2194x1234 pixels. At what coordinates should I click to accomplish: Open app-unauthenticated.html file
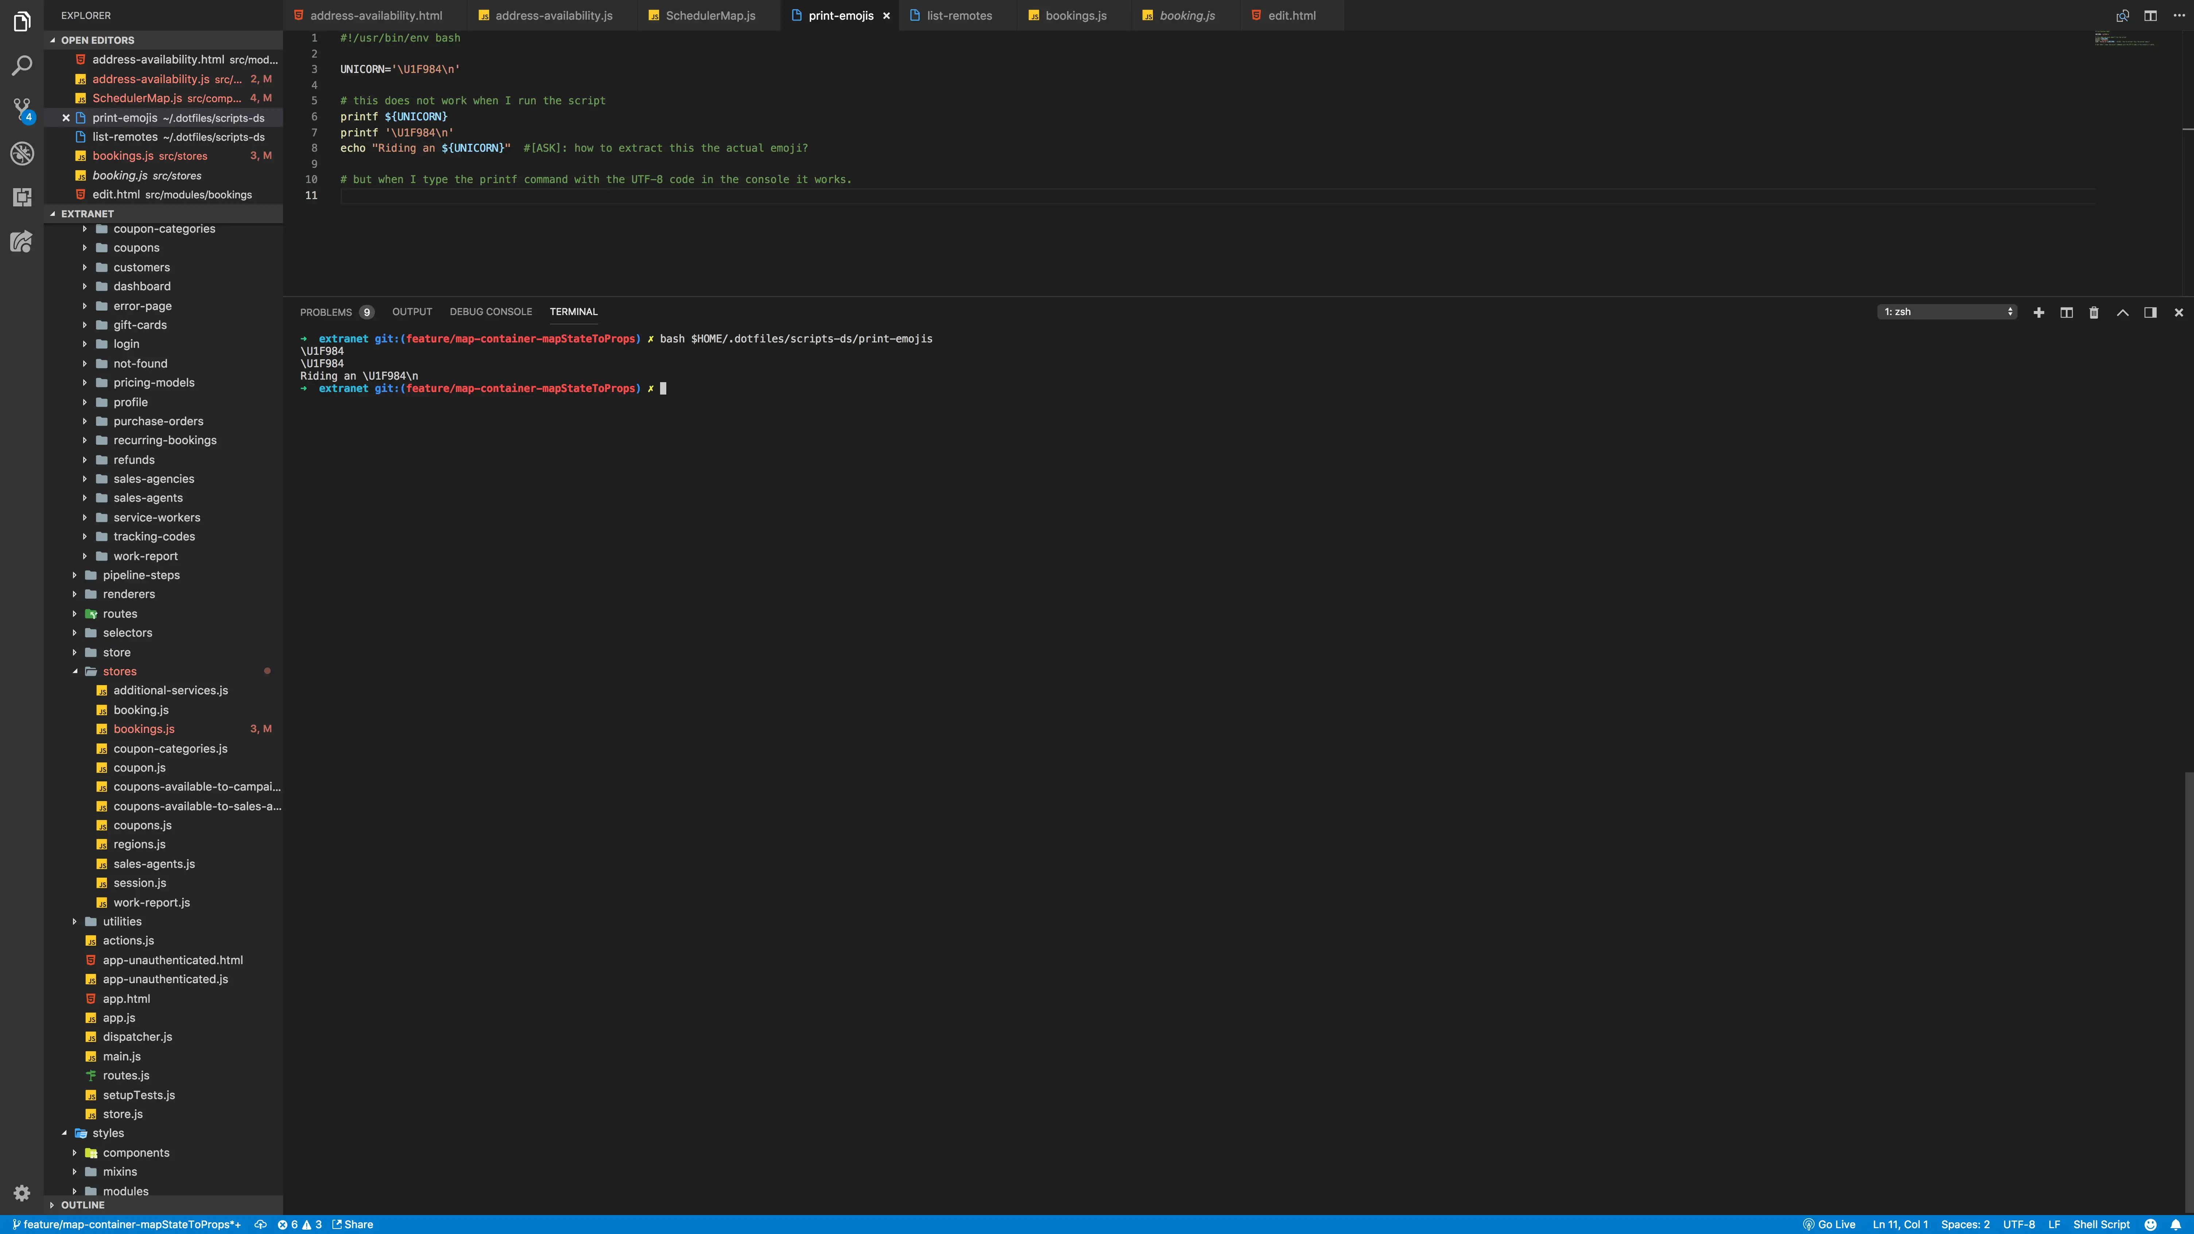click(163, 960)
